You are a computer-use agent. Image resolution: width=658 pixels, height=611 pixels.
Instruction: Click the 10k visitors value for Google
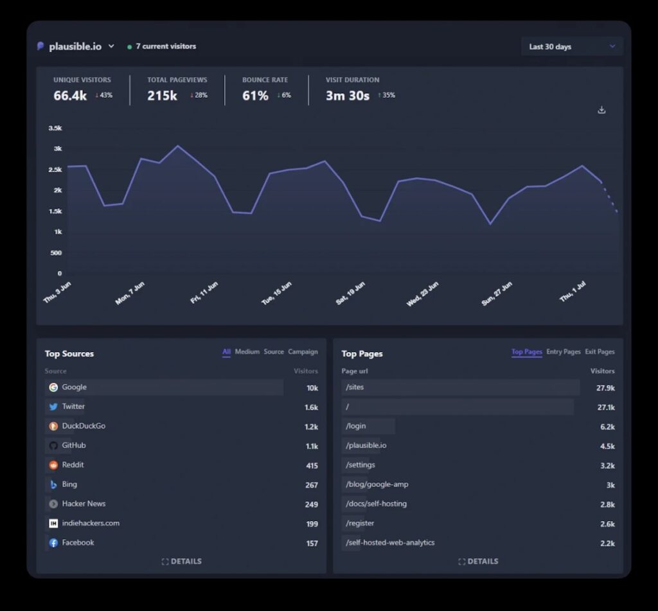312,388
